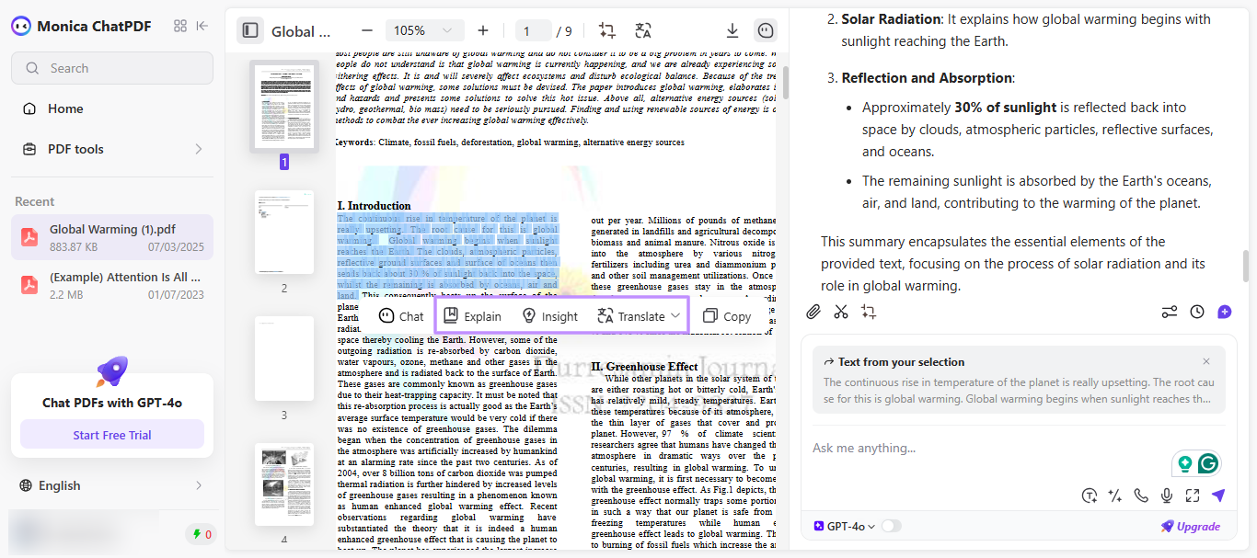Click the page number input field
Image resolution: width=1257 pixels, height=558 pixels.
point(533,30)
